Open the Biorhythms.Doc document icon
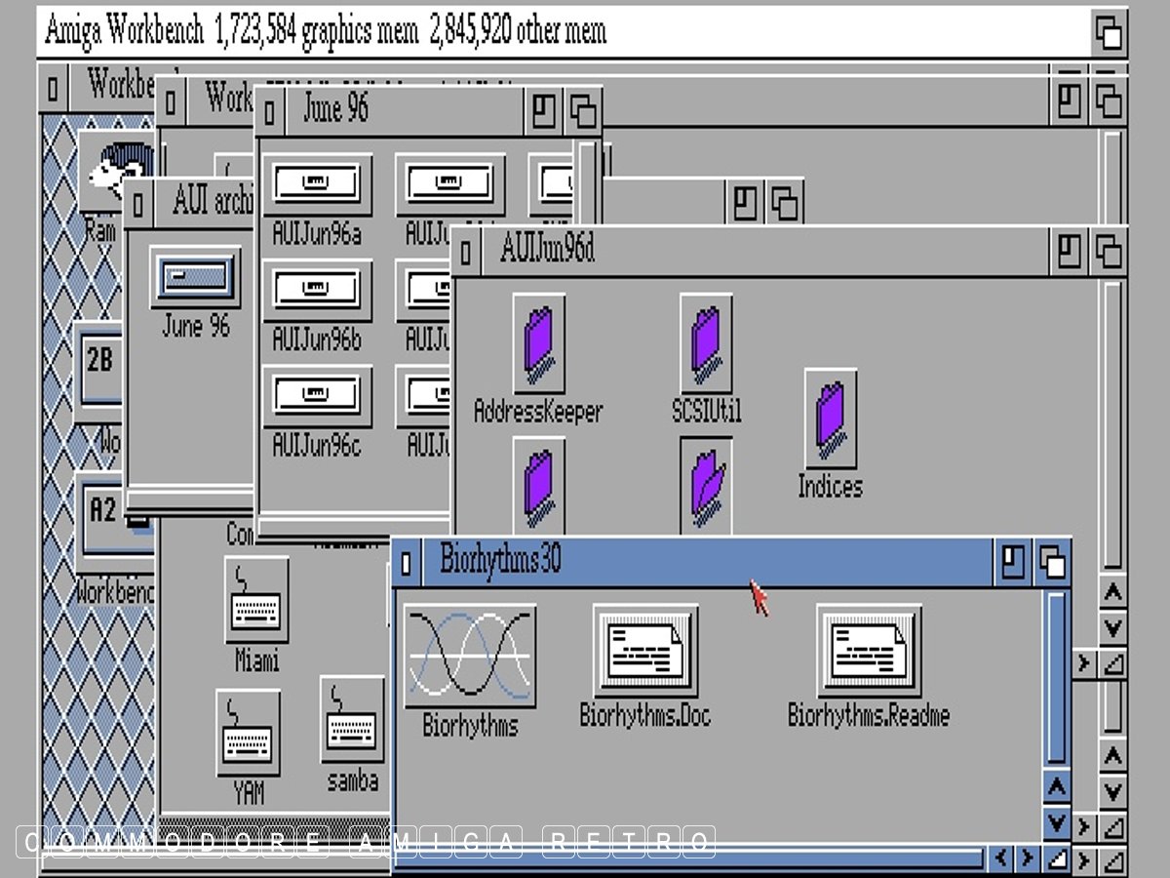The image size is (1170, 878). [x=644, y=651]
